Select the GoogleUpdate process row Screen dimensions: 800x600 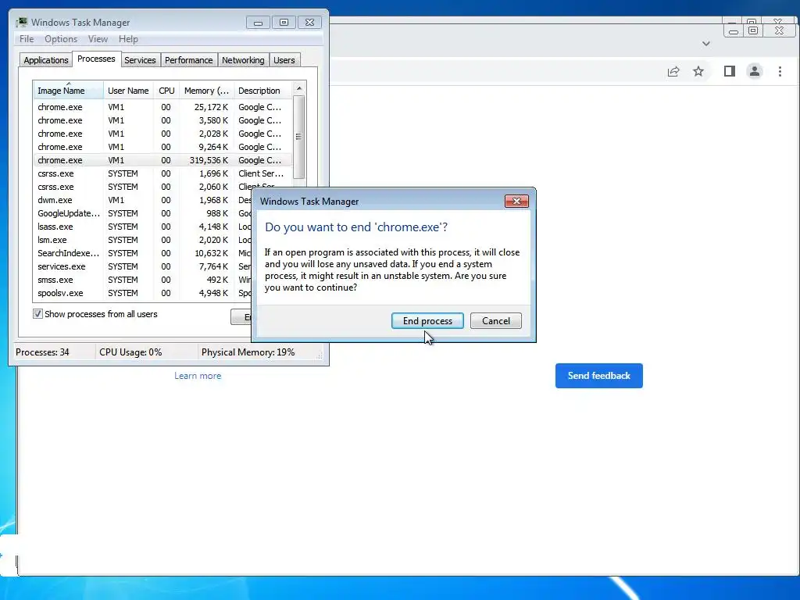pyautogui.click(x=143, y=213)
